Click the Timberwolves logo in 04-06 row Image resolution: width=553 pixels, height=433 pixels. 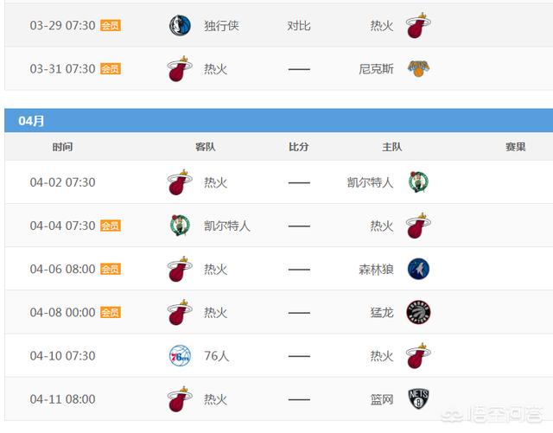[418, 269]
